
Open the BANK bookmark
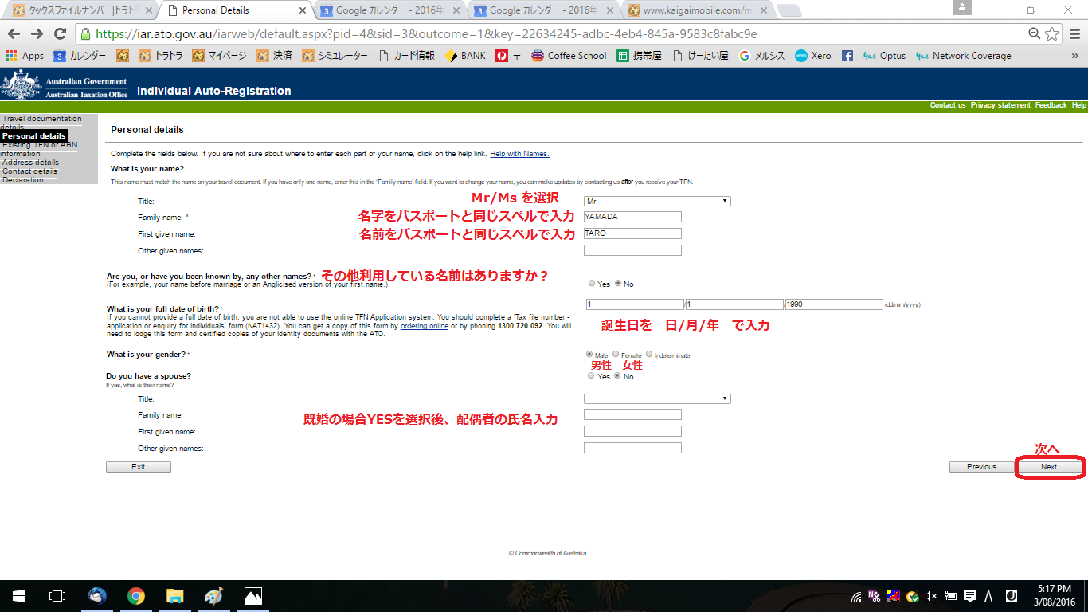point(465,56)
